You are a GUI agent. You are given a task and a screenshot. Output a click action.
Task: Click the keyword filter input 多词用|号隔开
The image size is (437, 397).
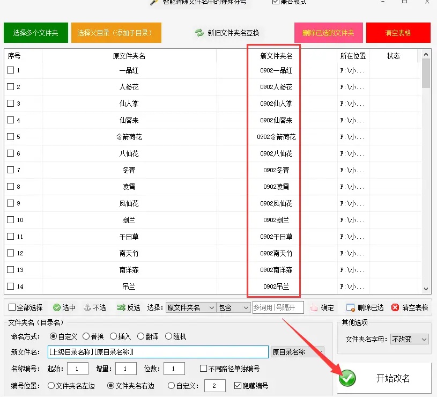tap(278, 307)
